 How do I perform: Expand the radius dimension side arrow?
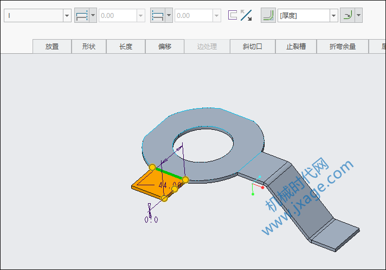[x=359, y=15]
